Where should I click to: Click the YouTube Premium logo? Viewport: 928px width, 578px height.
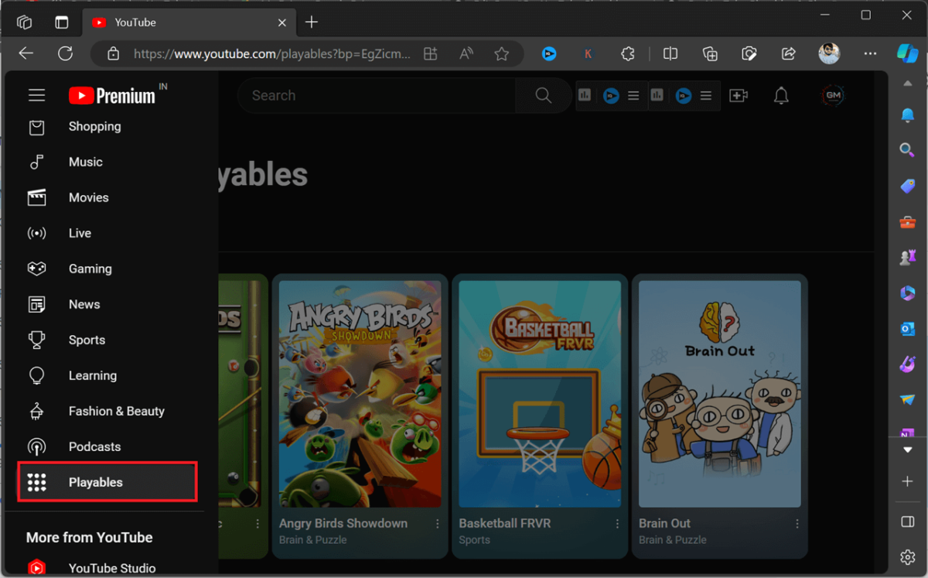[112, 96]
